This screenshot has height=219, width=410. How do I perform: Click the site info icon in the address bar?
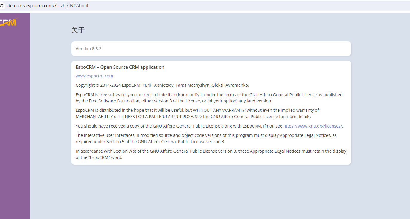click(x=1, y=5)
